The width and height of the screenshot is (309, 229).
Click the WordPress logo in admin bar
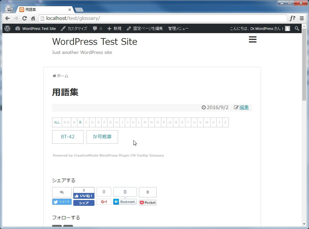(x=8, y=28)
